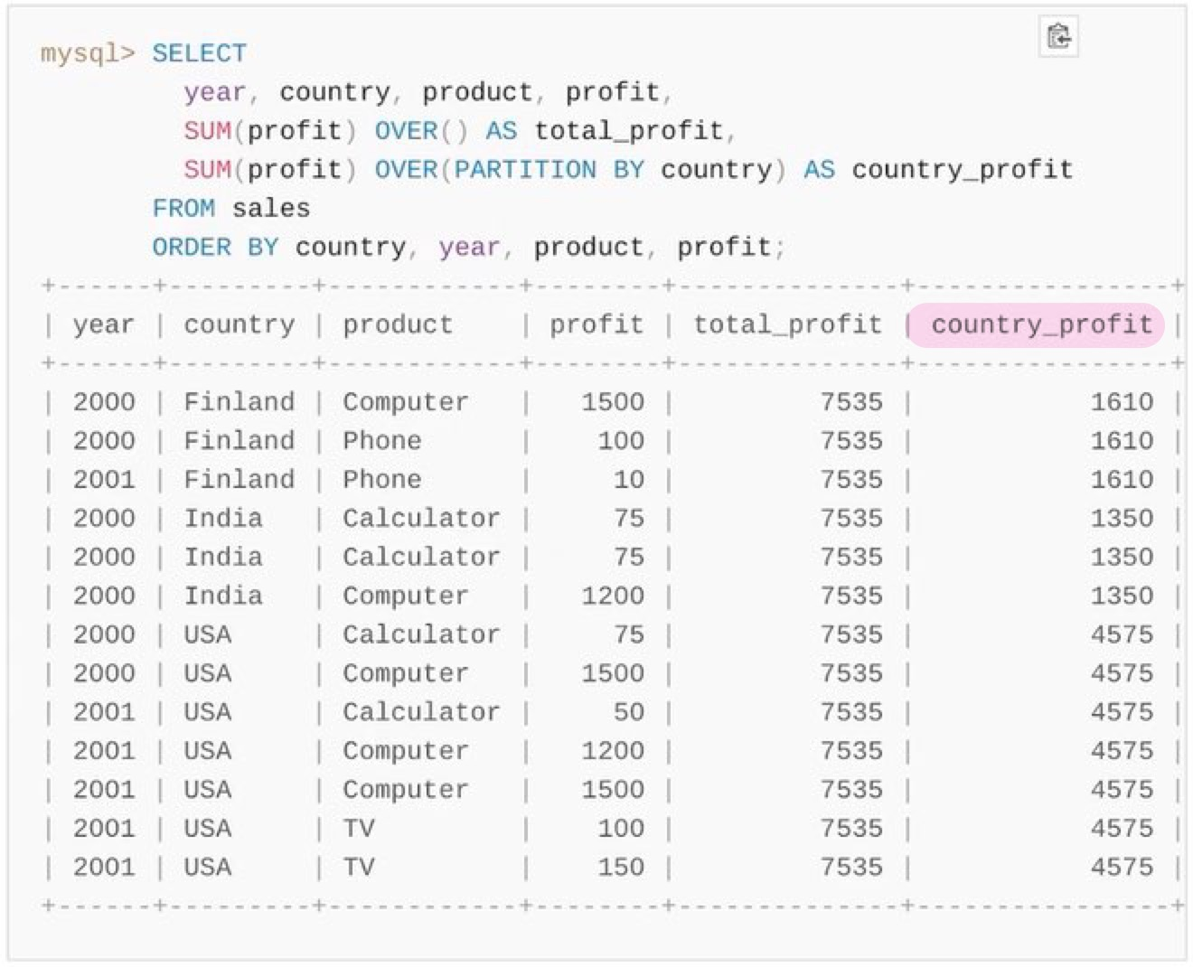Click PARTITION BY in the query

tap(549, 170)
